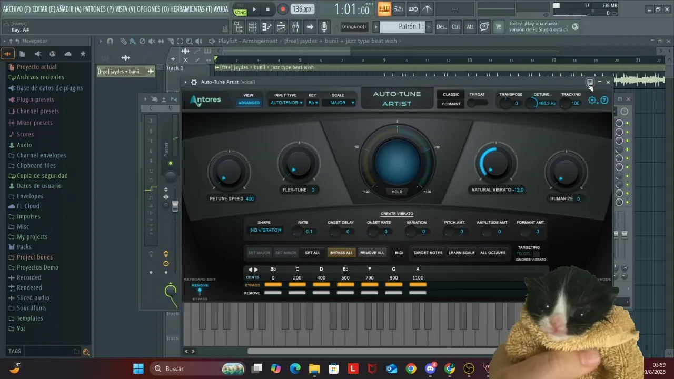Viewport: 674px width, 379px height.
Task: Select CLASSIC mode in Auto-Tune
Action: coord(451,94)
